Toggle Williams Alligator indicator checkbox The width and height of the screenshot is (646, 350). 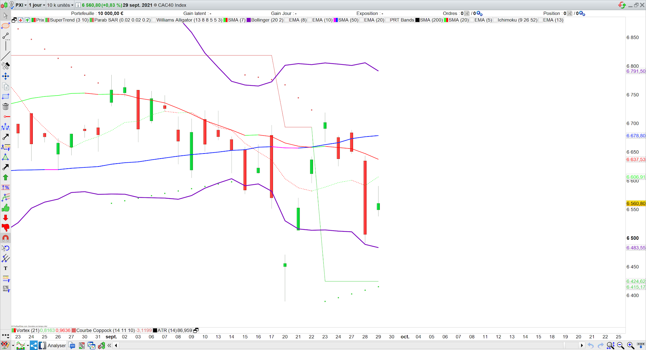point(154,20)
